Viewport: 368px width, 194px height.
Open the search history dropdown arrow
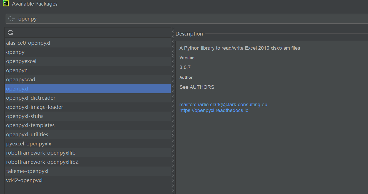[14, 19]
